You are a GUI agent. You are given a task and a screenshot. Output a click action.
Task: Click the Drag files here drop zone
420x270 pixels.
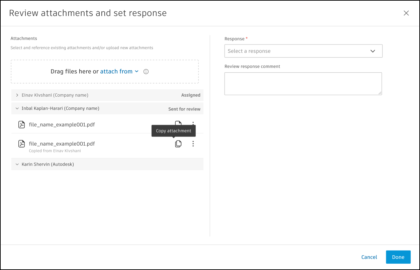(x=105, y=72)
